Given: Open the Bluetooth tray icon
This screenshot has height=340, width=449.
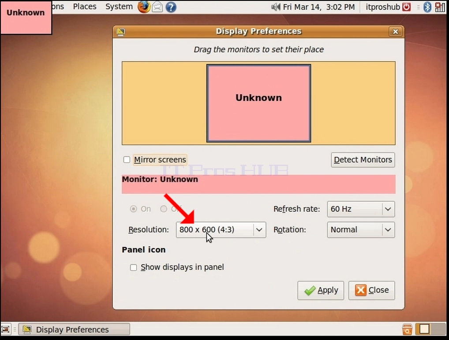Looking at the screenshot, I should pyautogui.click(x=427, y=7).
